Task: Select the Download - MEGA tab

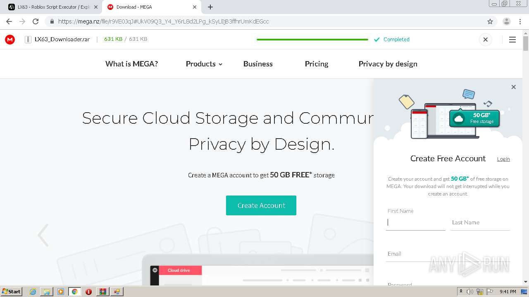Action: (x=151, y=7)
